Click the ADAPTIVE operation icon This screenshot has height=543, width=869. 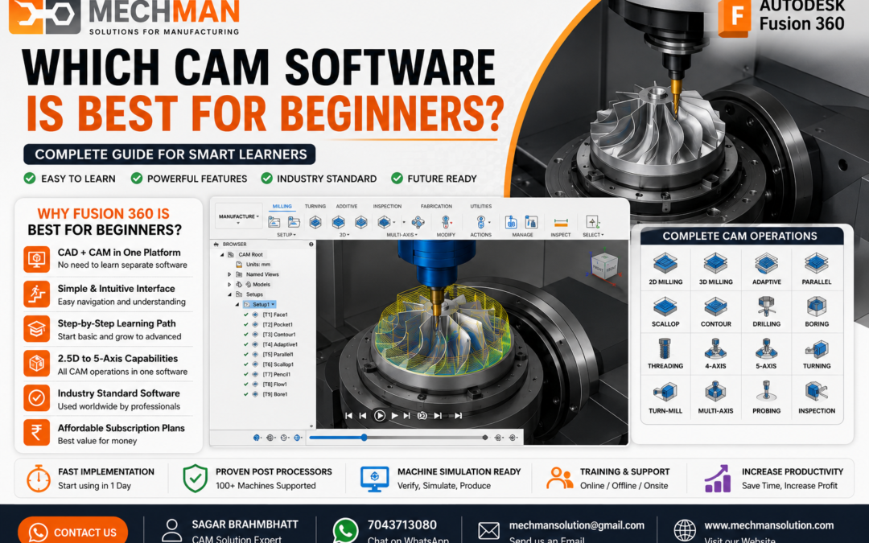[x=767, y=262]
